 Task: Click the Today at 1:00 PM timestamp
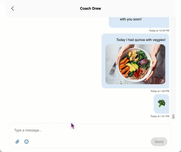(160, 91)
